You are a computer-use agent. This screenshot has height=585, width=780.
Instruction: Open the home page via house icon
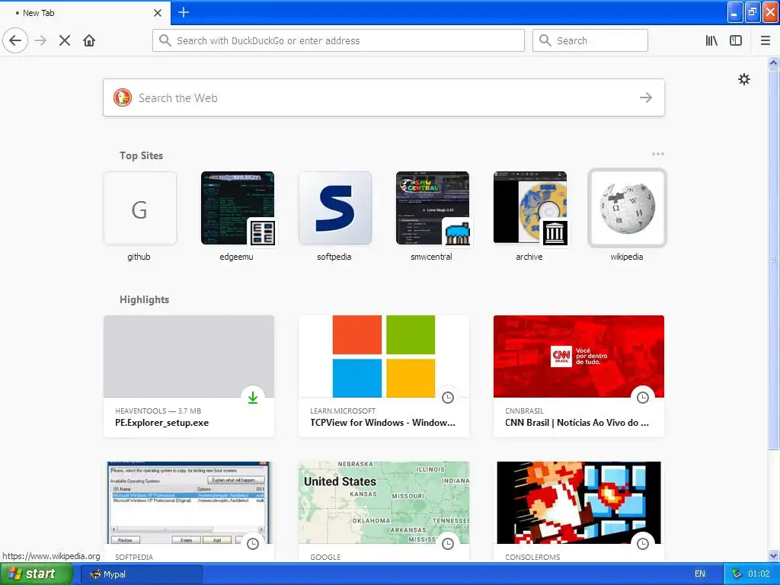point(89,40)
